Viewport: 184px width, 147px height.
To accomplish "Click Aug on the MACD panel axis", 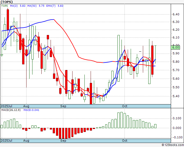I will pyautogui.click(x=26, y=141).
